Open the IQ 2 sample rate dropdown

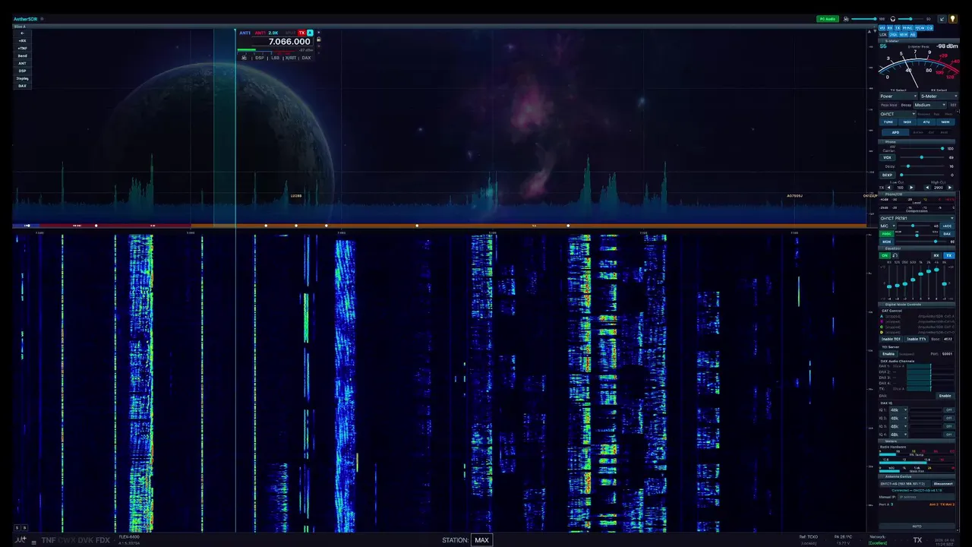click(x=898, y=419)
